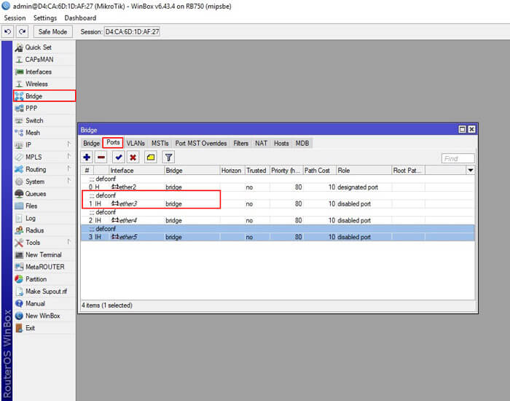This screenshot has width=510, height=401.
Task: Sort by Trusted column header
Action: click(x=257, y=170)
